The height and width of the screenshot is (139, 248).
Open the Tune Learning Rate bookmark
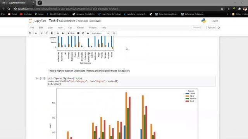tap(166, 14)
